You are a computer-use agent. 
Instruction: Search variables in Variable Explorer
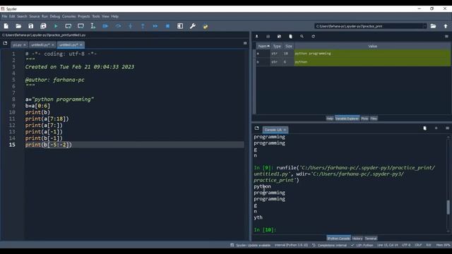pos(302,37)
